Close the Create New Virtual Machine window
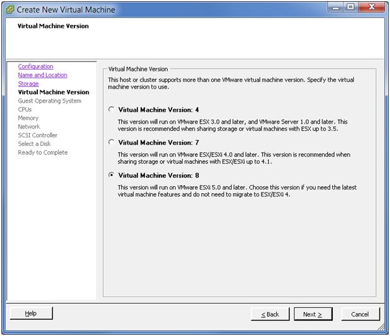The image size is (390, 336). (x=371, y=7)
